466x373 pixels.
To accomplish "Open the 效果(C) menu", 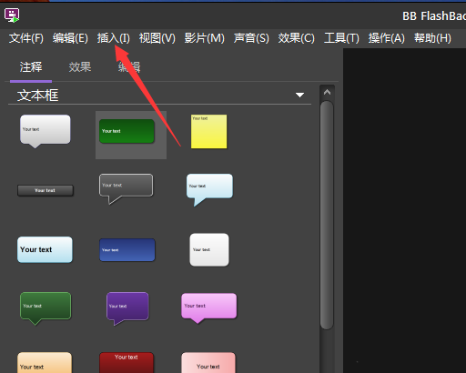I will click(x=297, y=38).
